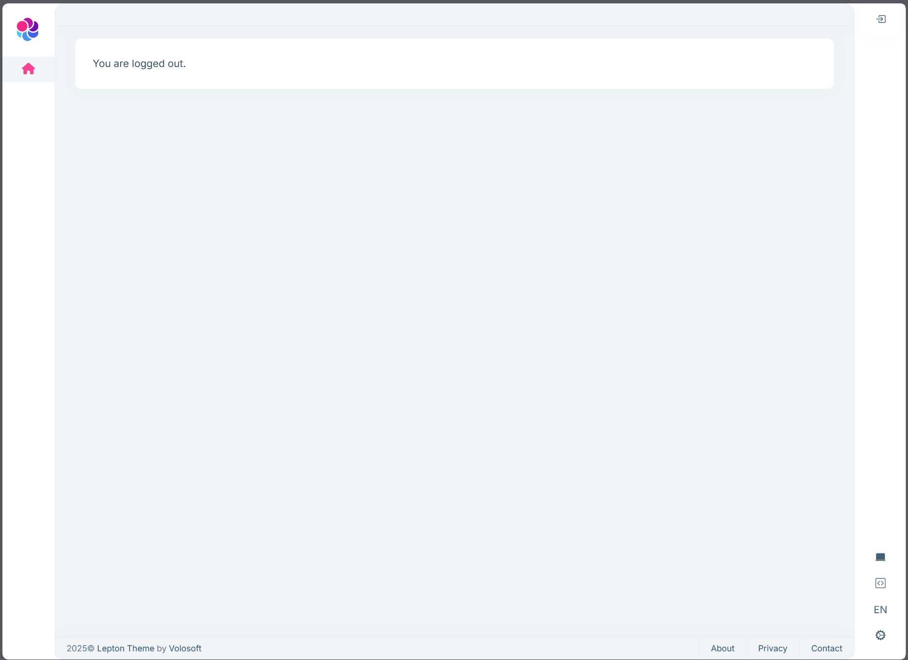Viewport: 908px width, 660px height.
Task: Click the Contact link
Action: pos(826,648)
